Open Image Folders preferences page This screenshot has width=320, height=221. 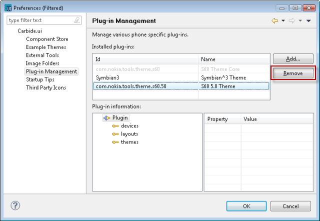click(42, 63)
